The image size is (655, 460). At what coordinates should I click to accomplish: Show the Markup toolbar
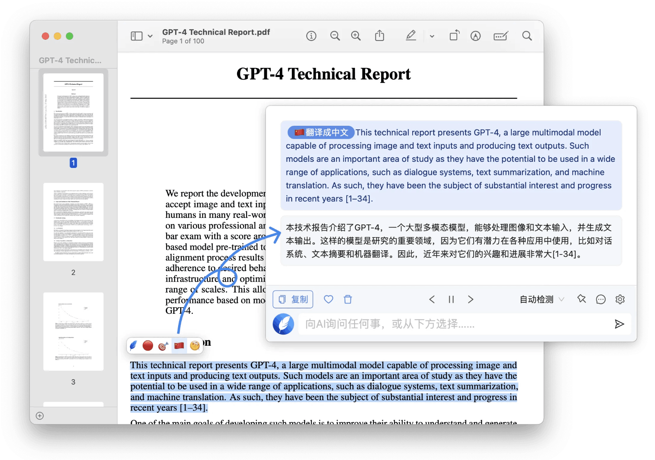click(475, 36)
